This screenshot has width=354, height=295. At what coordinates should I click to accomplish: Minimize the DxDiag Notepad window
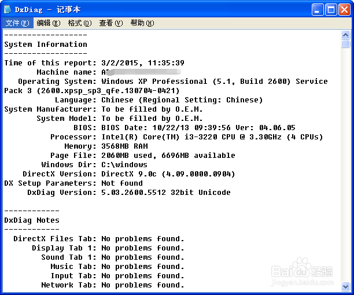click(318, 10)
